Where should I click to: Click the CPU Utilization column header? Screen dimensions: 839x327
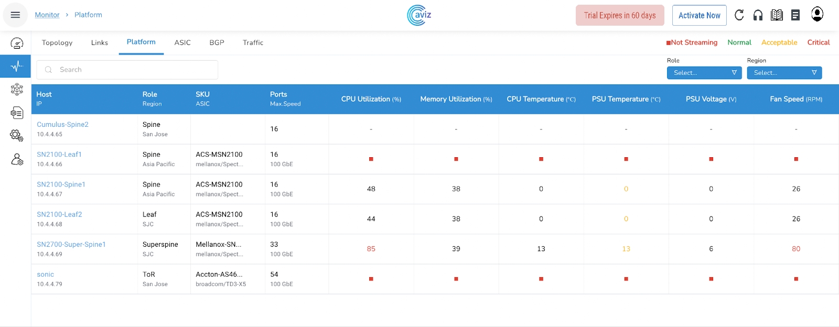click(x=371, y=99)
